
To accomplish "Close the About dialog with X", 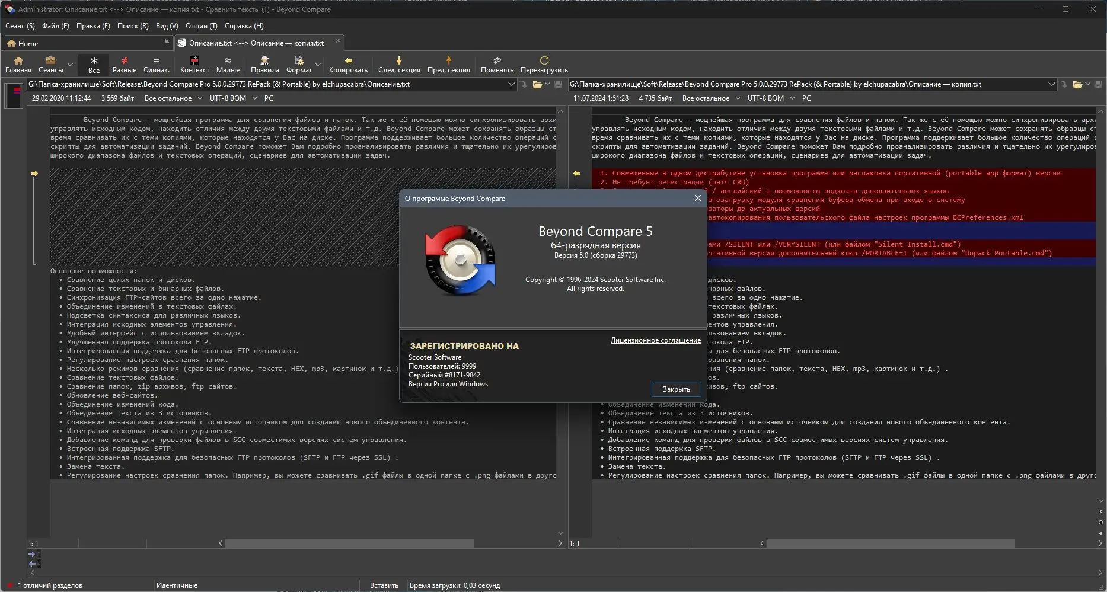I will click(697, 199).
